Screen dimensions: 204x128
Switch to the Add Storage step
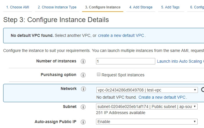(x=141, y=7)
